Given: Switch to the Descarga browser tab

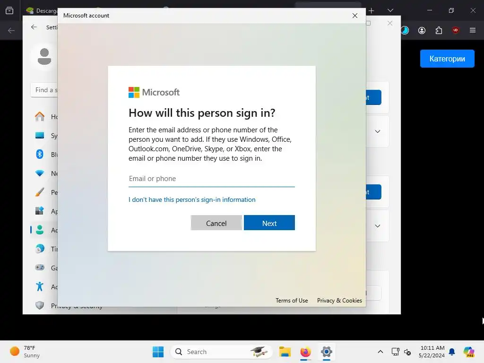Looking at the screenshot, I should [42, 11].
